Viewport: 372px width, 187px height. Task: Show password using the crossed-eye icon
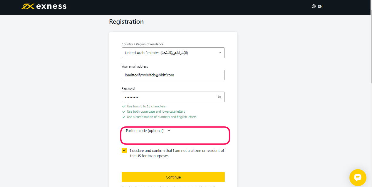[x=219, y=97]
